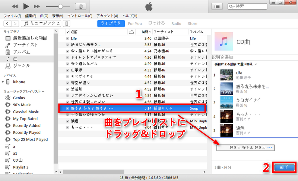Open the アカウント(A) menu
This screenshot has height=181, width=298.
[x=107, y=16]
